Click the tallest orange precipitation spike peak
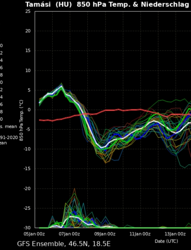The width and height of the screenshot is (191, 250). pos(74,188)
